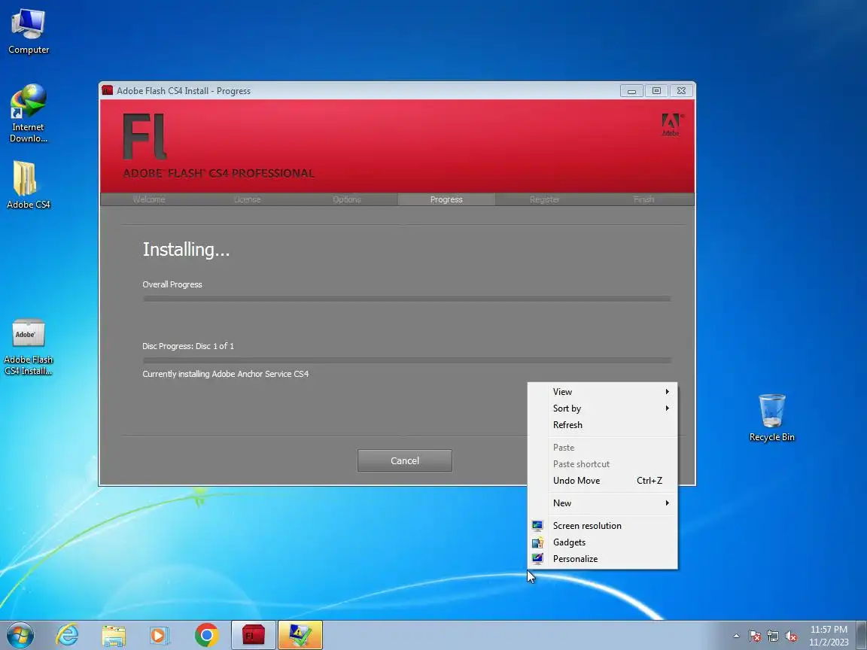The height and width of the screenshot is (650, 867).
Task: Click the Progress step tab
Action: [446, 199]
